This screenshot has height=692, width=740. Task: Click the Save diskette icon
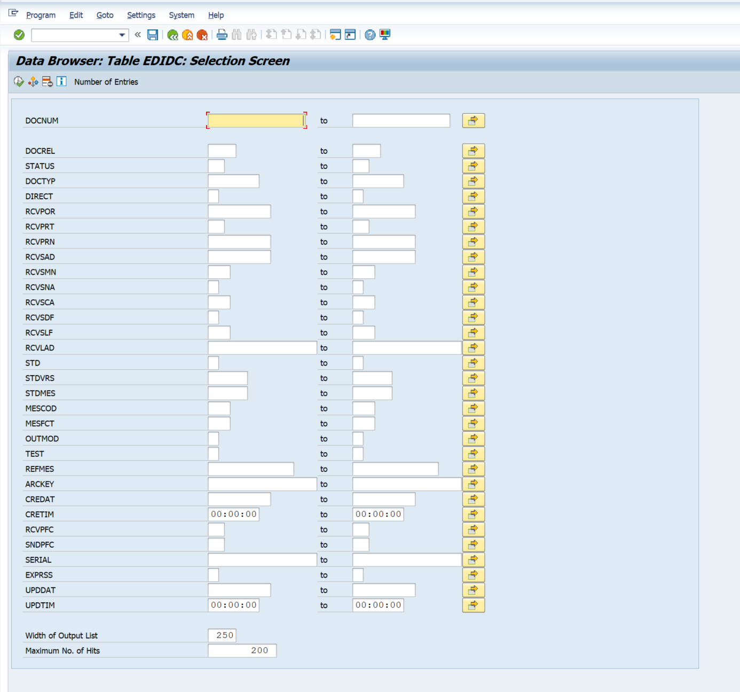153,35
